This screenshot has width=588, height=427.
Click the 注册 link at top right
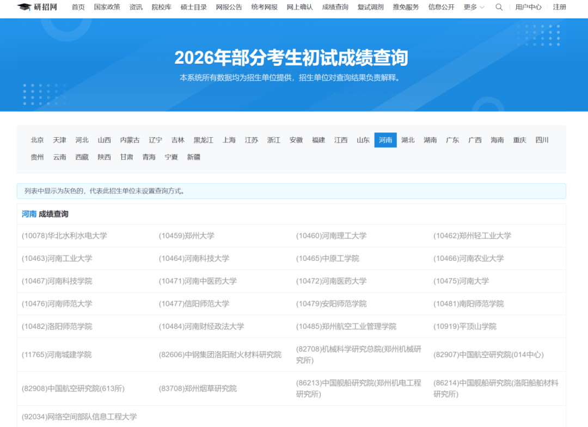point(559,7)
